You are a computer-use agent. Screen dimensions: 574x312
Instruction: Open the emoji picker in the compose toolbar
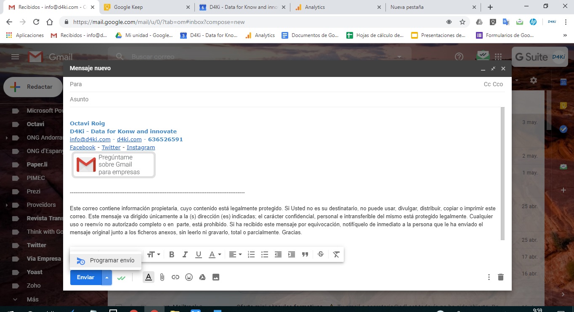click(x=189, y=277)
